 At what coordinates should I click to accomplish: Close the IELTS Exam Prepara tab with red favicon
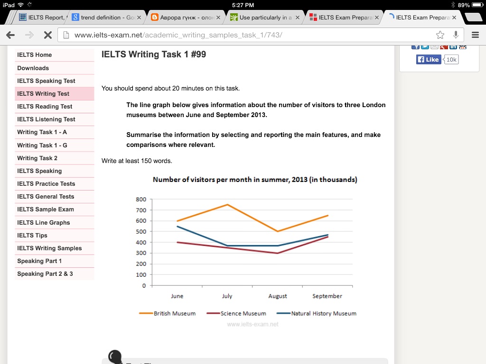(x=376, y=18)
